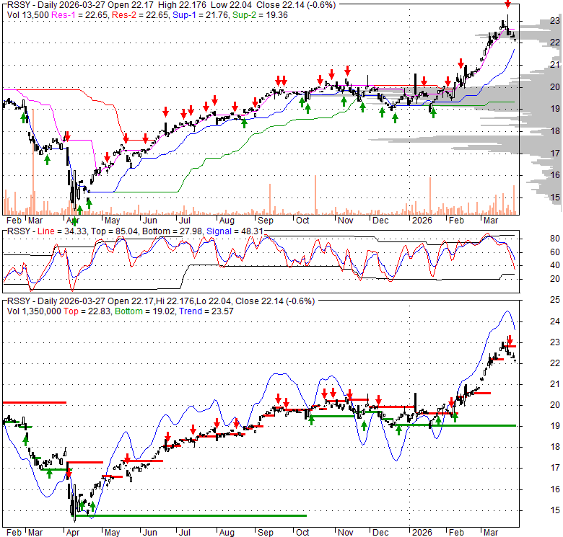Click the 2026 label on the top chart's time axis

tap(420, 221)
